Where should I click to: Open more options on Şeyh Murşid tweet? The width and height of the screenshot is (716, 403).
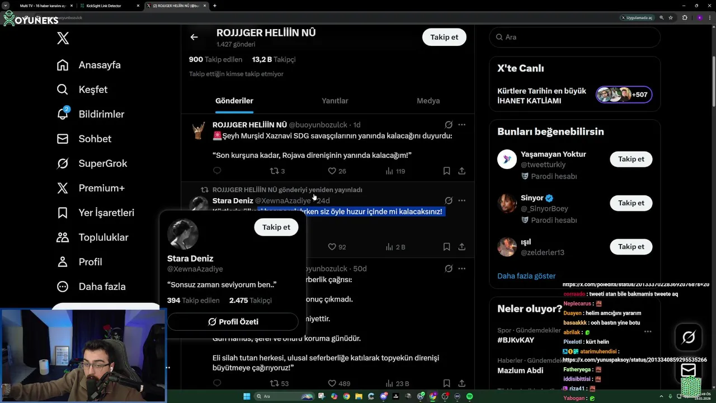[461, 125]
